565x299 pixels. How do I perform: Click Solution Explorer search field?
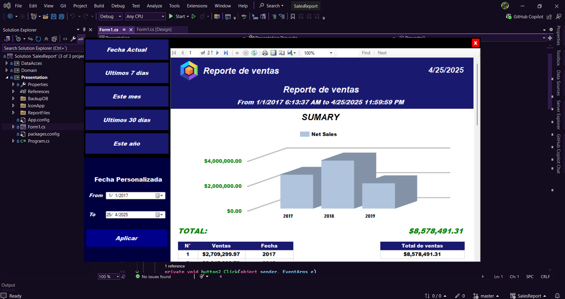(43, 48)
